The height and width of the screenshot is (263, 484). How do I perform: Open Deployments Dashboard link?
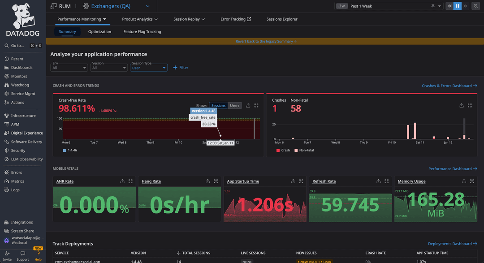click(x=452, y=244)
